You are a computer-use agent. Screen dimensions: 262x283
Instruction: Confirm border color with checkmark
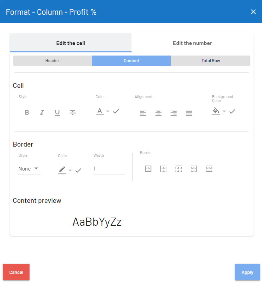[78, 171]
